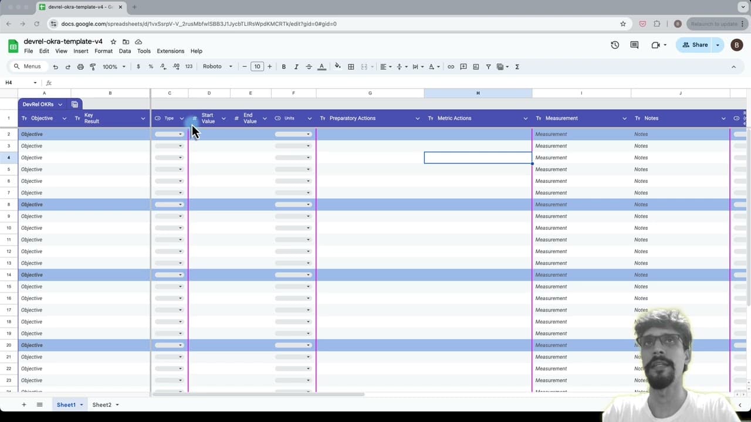Open the Functions (sigma) menu

tap(517, 66)
